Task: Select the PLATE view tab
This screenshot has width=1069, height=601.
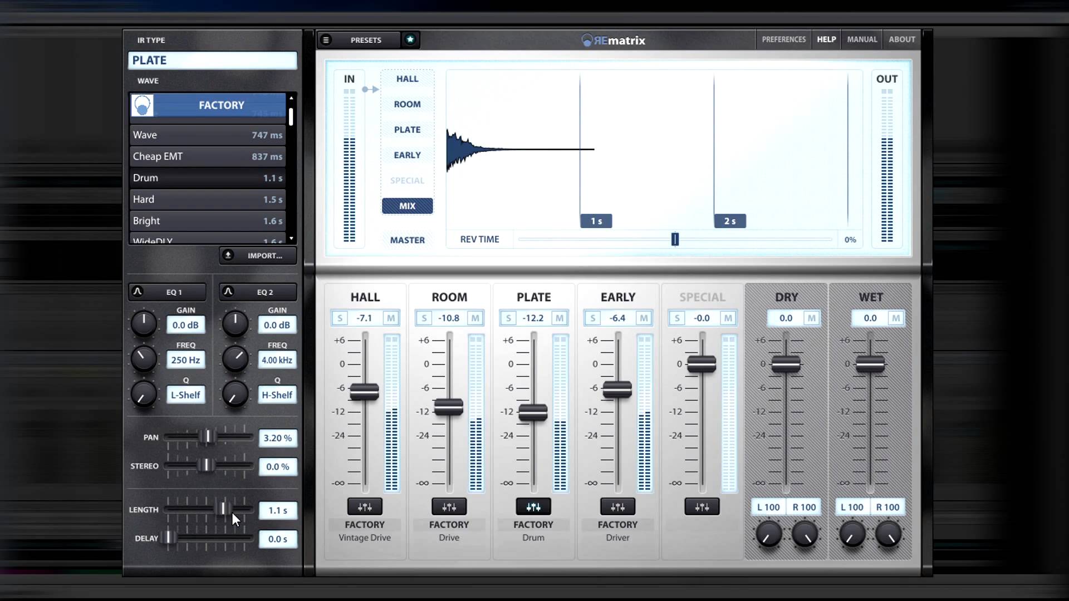Action: (x=407, y=130)
